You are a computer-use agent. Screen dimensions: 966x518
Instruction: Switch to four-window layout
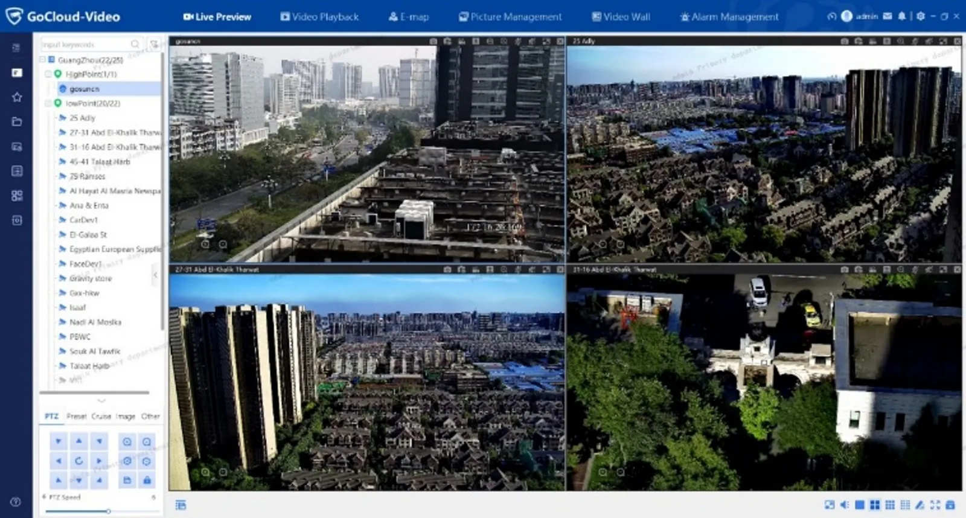click(875, 505)
